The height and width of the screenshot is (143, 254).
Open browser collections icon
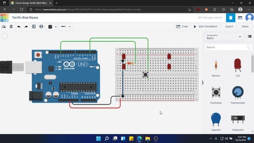click(x=232, y=10)
